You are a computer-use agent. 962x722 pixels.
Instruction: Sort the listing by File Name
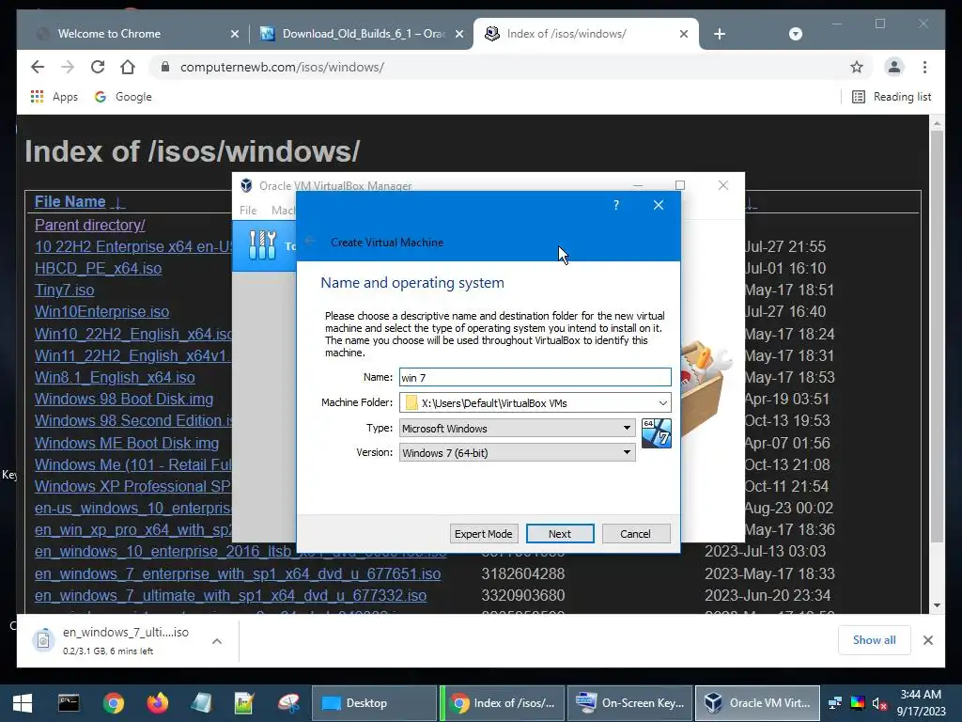[70, 201]
